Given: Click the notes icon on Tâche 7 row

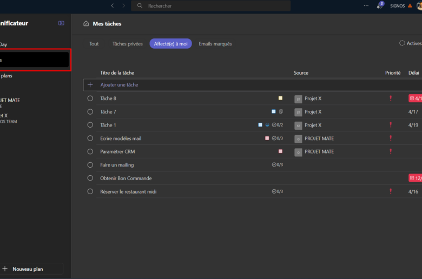Looking at the screenshot, I should (281, 112).
